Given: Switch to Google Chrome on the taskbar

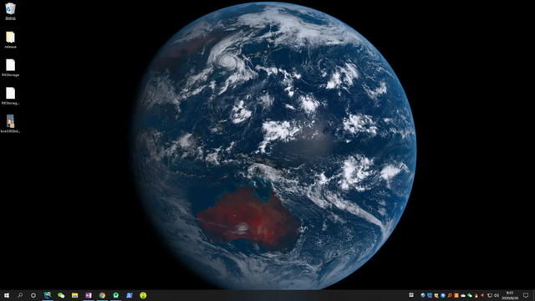Looking at the screenshot, I should (102, 295).
